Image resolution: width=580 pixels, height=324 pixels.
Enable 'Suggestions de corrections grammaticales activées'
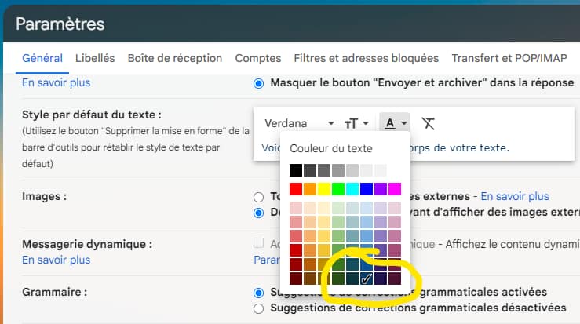(259, 293)
